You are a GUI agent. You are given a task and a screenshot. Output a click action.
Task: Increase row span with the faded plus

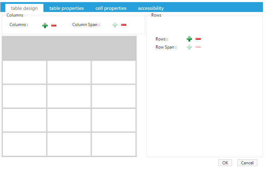coord(189,47)
